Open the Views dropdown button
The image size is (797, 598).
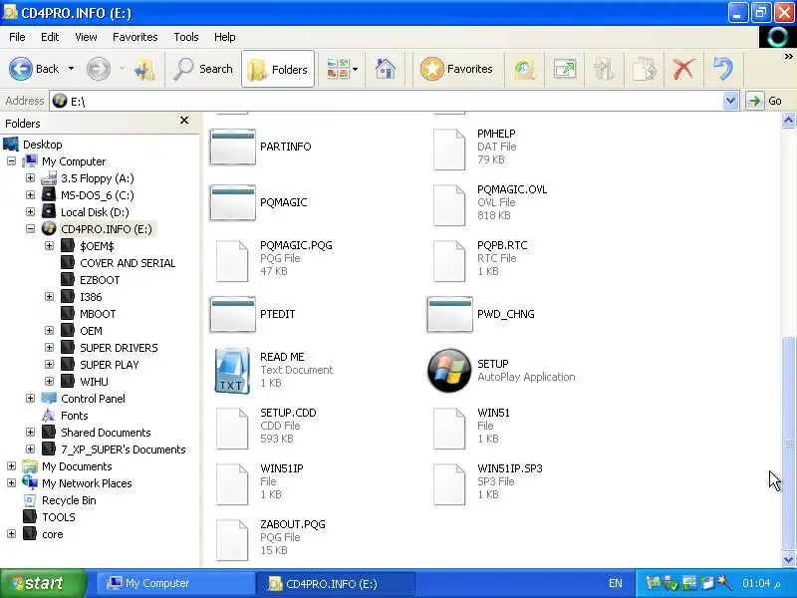342,69
